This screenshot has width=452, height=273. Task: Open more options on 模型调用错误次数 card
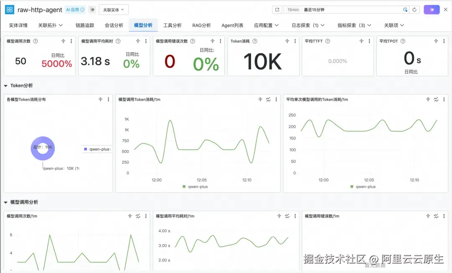221,41
